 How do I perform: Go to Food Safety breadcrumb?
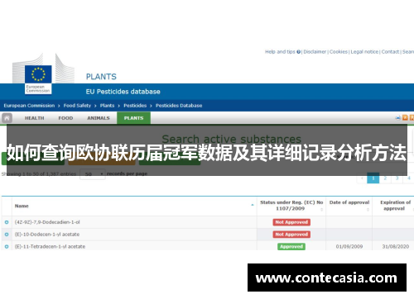point(77,106)
